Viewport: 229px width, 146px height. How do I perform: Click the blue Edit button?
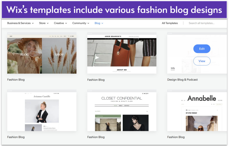(x=202, y=49)
